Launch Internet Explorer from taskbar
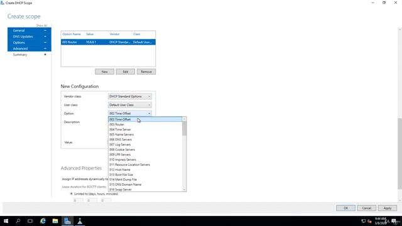 pyautogui.click(x=43, y=221)
